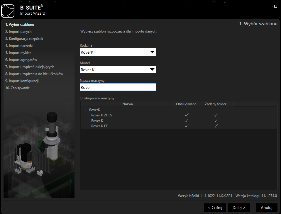Click the 'Obsługiwane maszyny' label
The width and height of the screenshot is (281, 214).
(x=97, y=98)
